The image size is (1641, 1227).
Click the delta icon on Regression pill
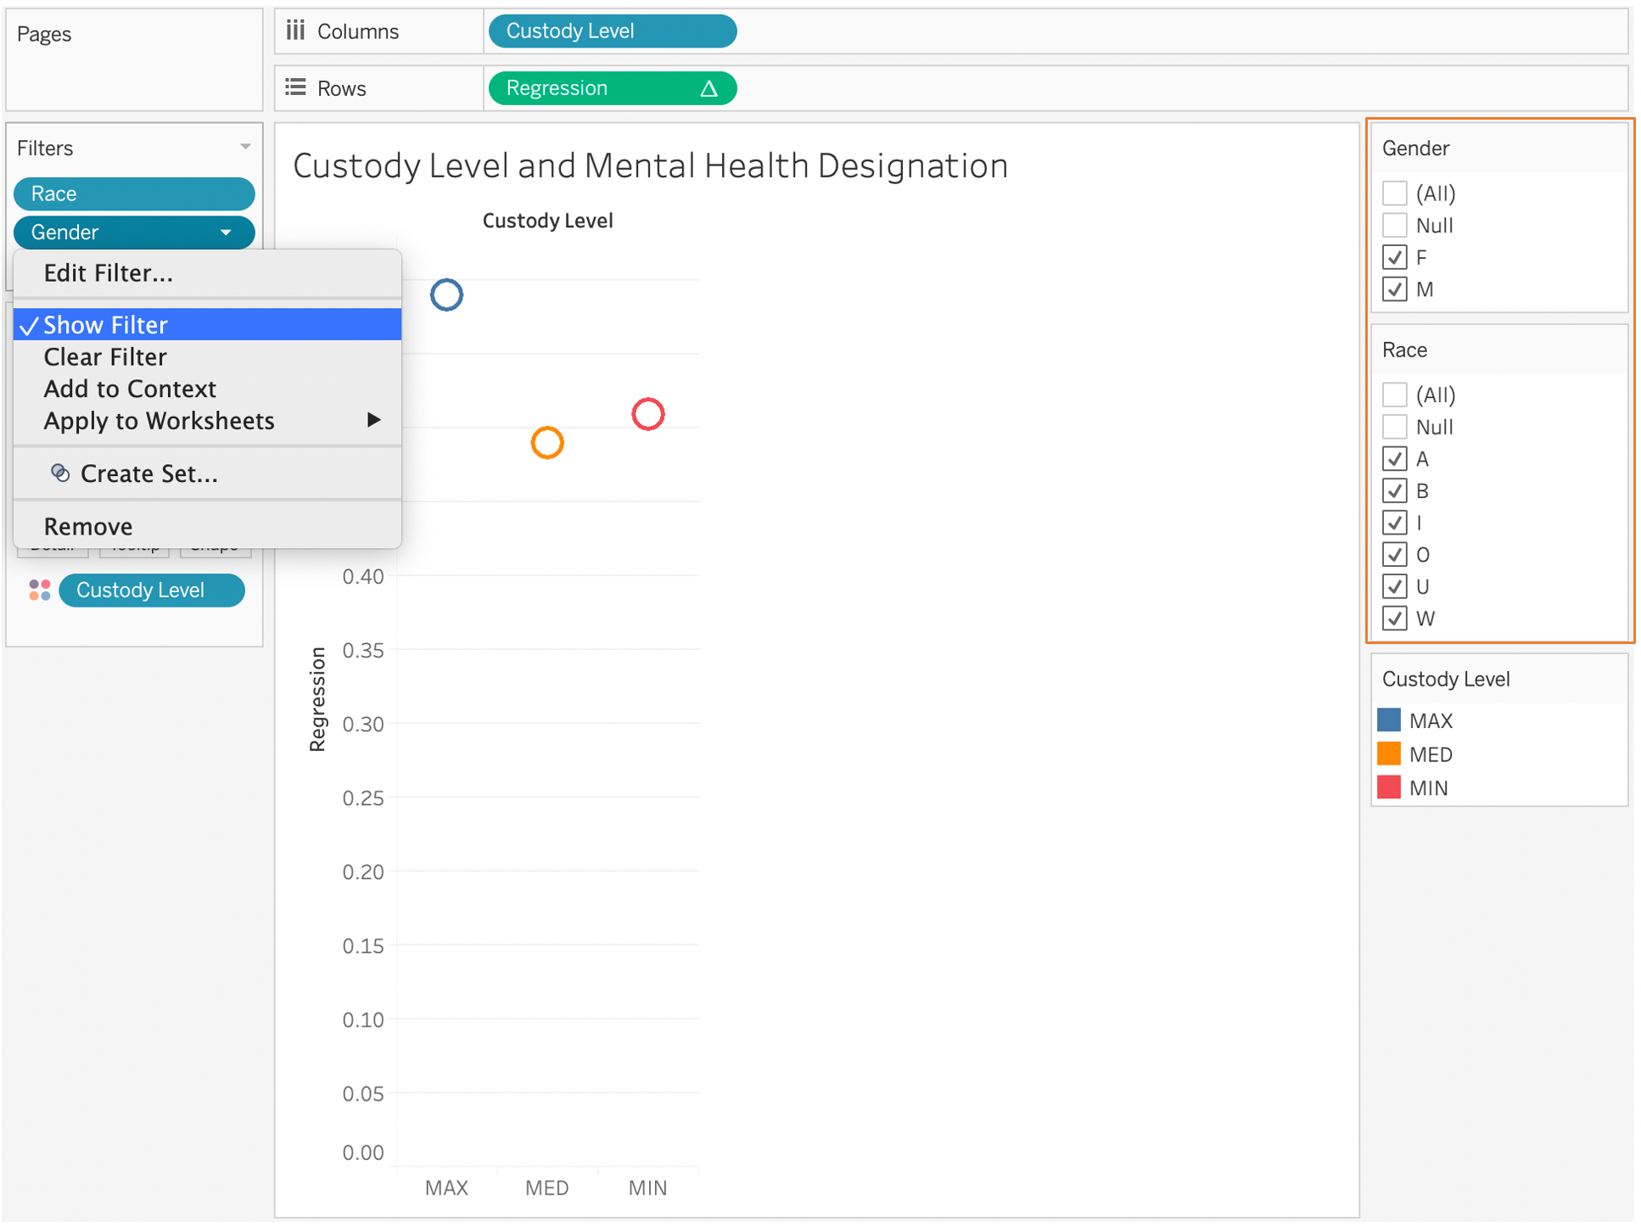pos(708,88)
